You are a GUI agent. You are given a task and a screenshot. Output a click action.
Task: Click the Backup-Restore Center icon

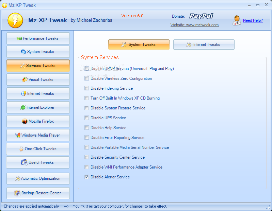pos(17,193)
